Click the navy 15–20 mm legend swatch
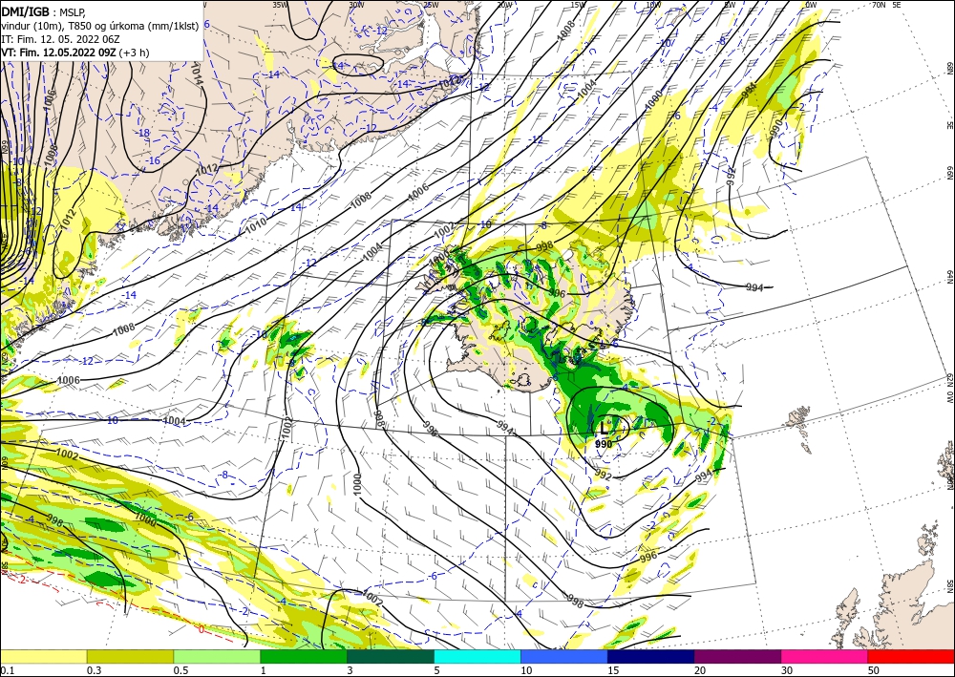The height and width of the screenshot is (677, 955). click(x=651, y=656)
